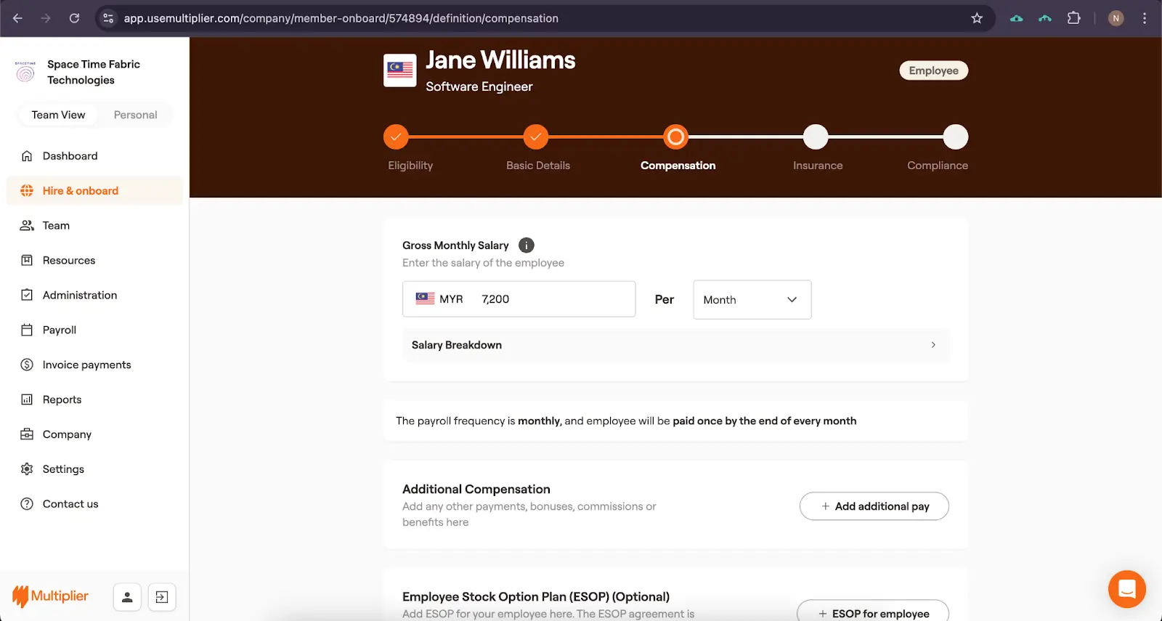View site information icon in address bar
The height and width of the screenshot is (621, 1162).
click(108, 18)
